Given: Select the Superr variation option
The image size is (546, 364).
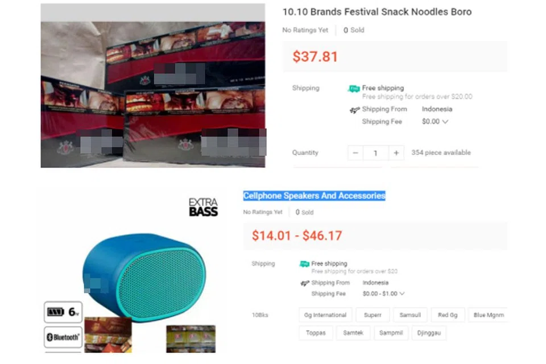Looking at the screenshot, I should [x=373, y=315].
